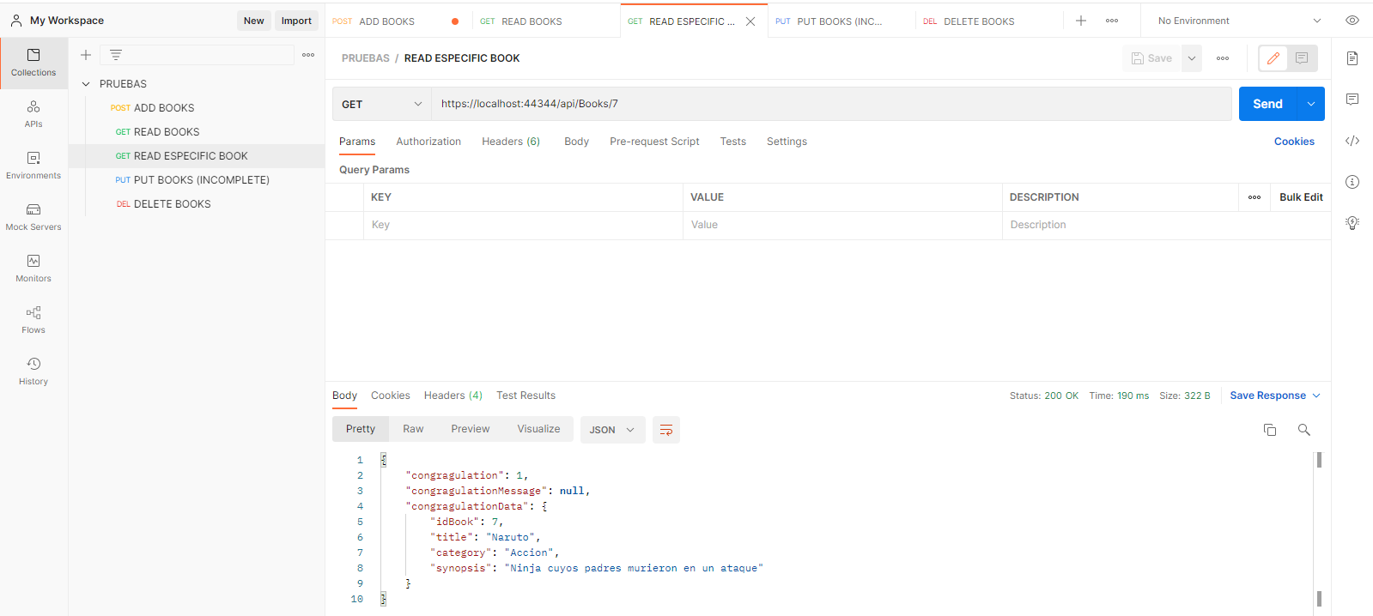The image size is (1373, 616).
Task: Open params table column options ellipsis
Action: [1255, 197]
